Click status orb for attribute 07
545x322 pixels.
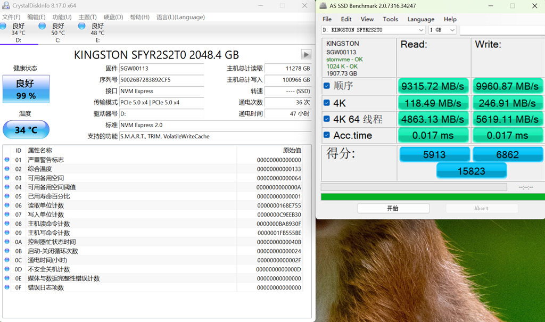pos(7,214)
